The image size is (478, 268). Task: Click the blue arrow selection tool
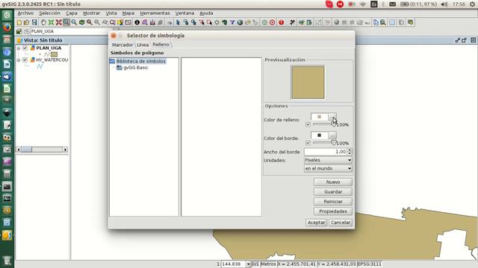[178, 22]
